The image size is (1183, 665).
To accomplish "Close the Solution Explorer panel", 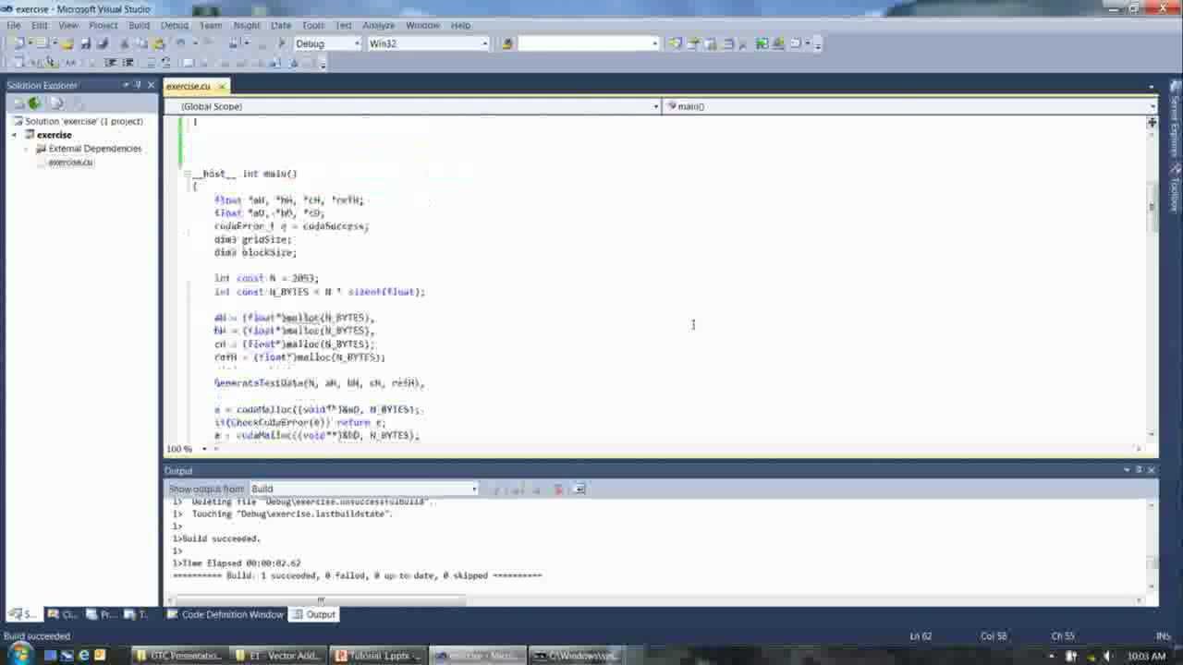I will pyautogui.click(x=152, y=85).
